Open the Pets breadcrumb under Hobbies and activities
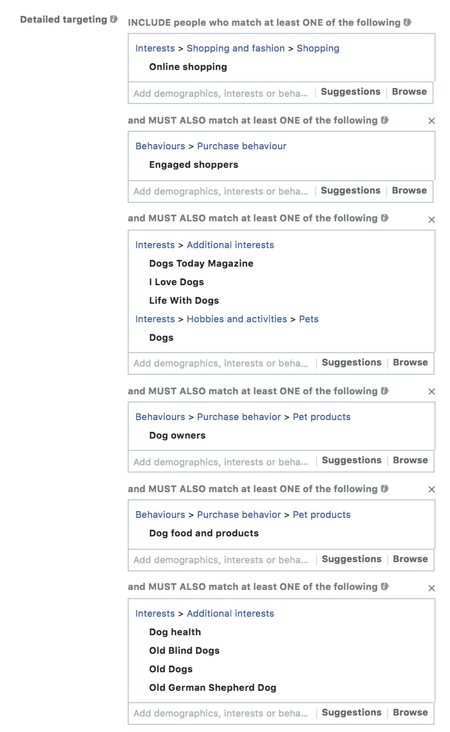 [309, 319]
